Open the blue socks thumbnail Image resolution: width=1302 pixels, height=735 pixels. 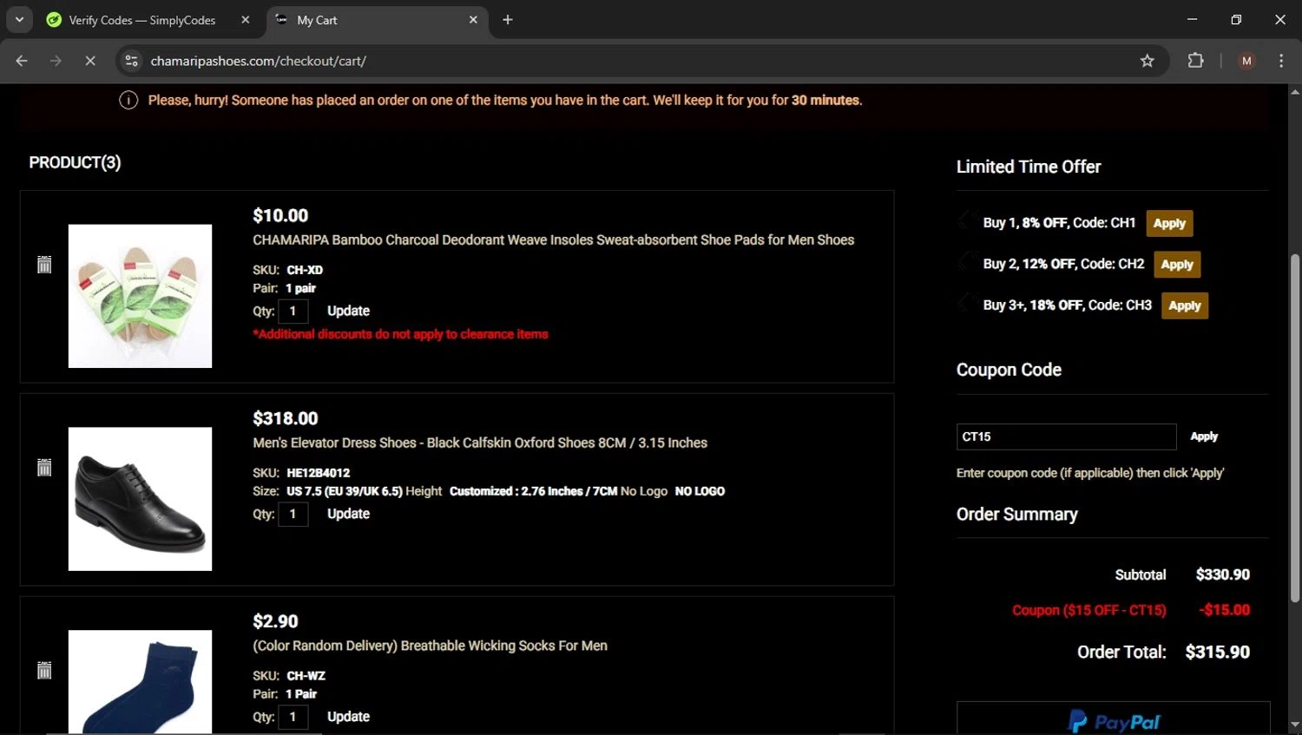(x=140, y=682)
